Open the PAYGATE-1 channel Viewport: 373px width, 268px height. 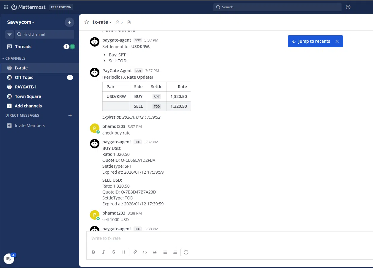[x=39, y=87]
